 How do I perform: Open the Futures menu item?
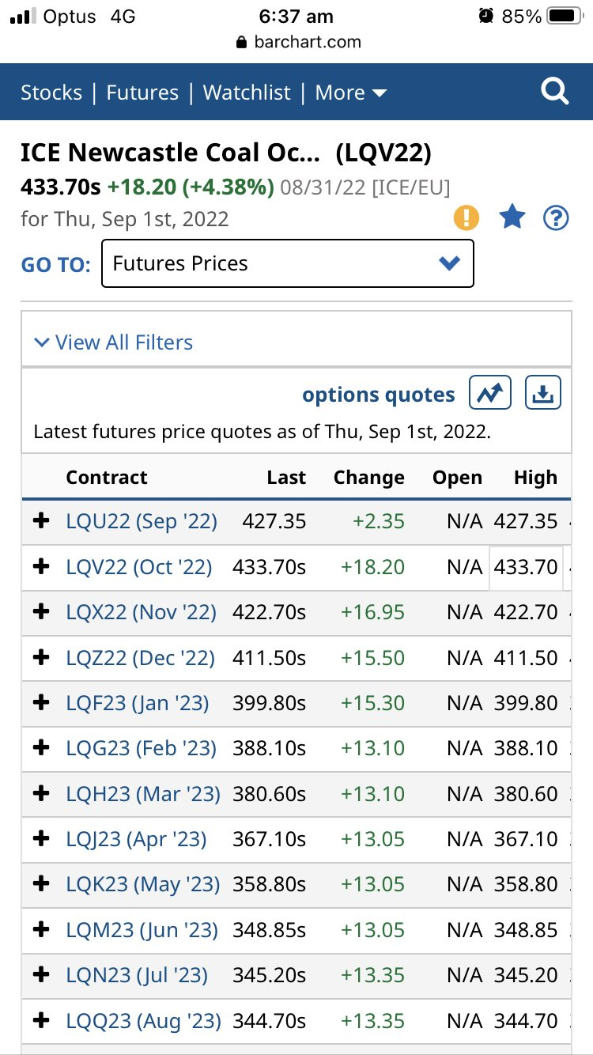point(142,93)
